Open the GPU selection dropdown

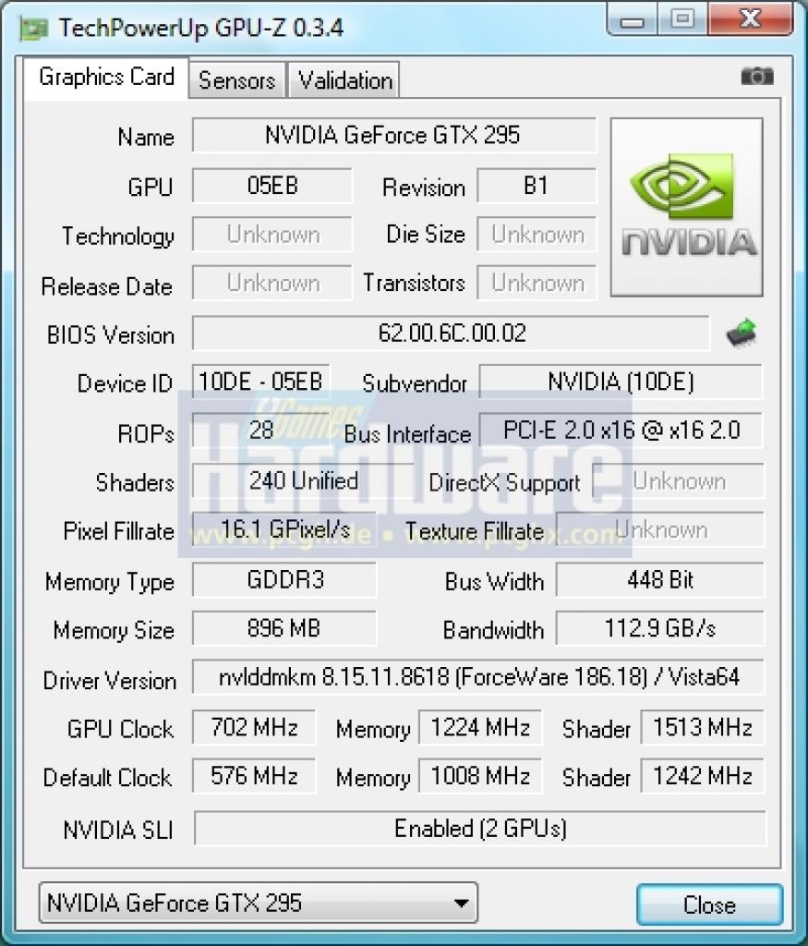click(258, 904)
